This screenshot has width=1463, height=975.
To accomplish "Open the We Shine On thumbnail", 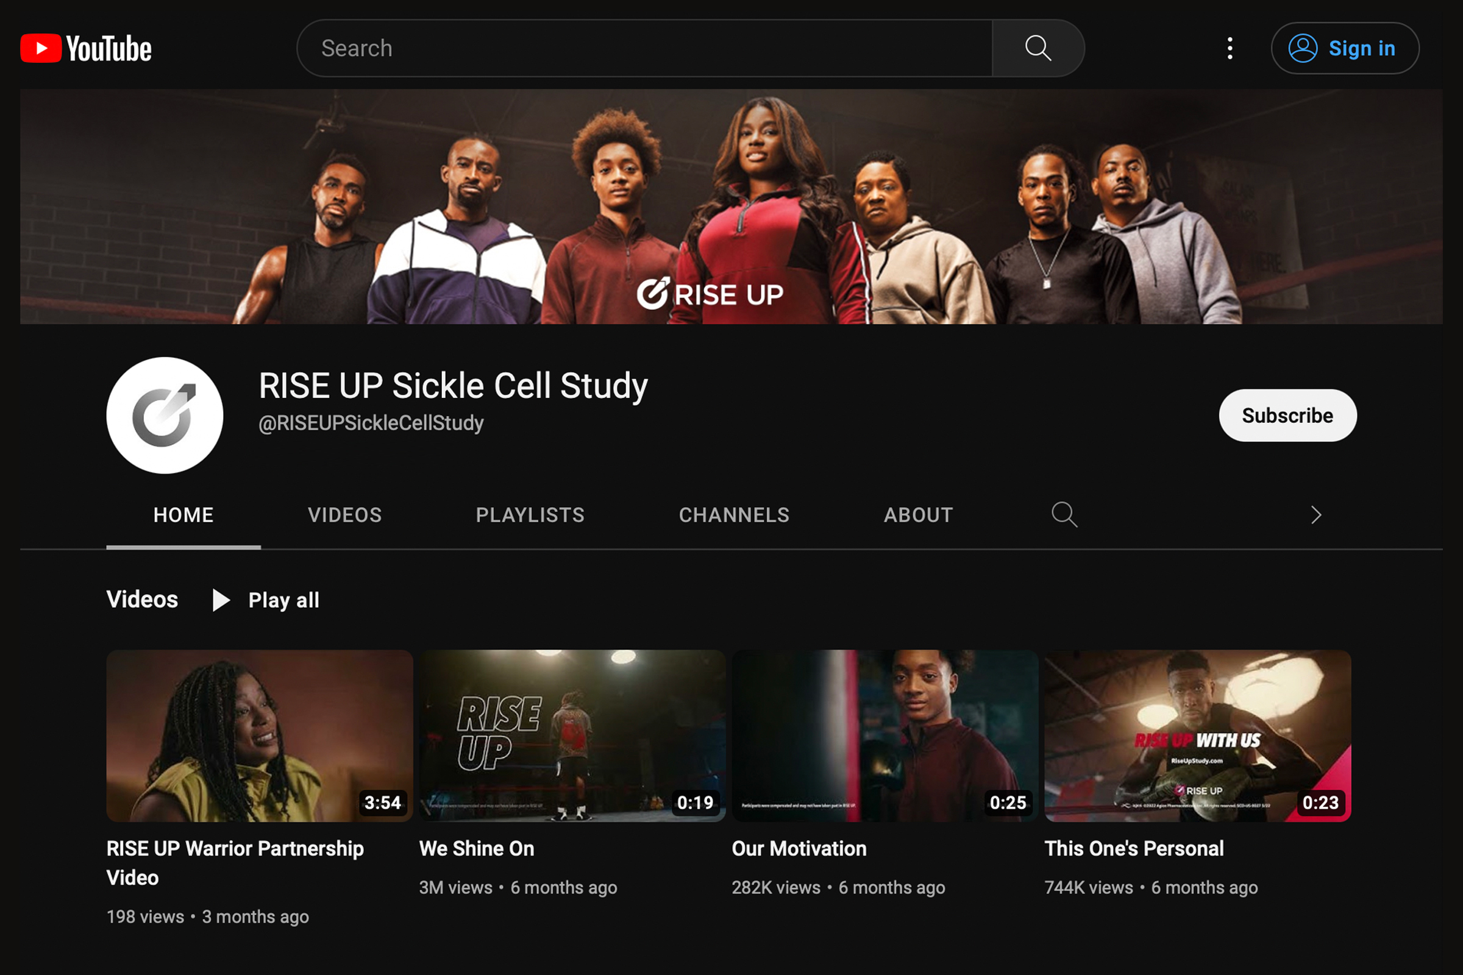I will click(572, 736).
